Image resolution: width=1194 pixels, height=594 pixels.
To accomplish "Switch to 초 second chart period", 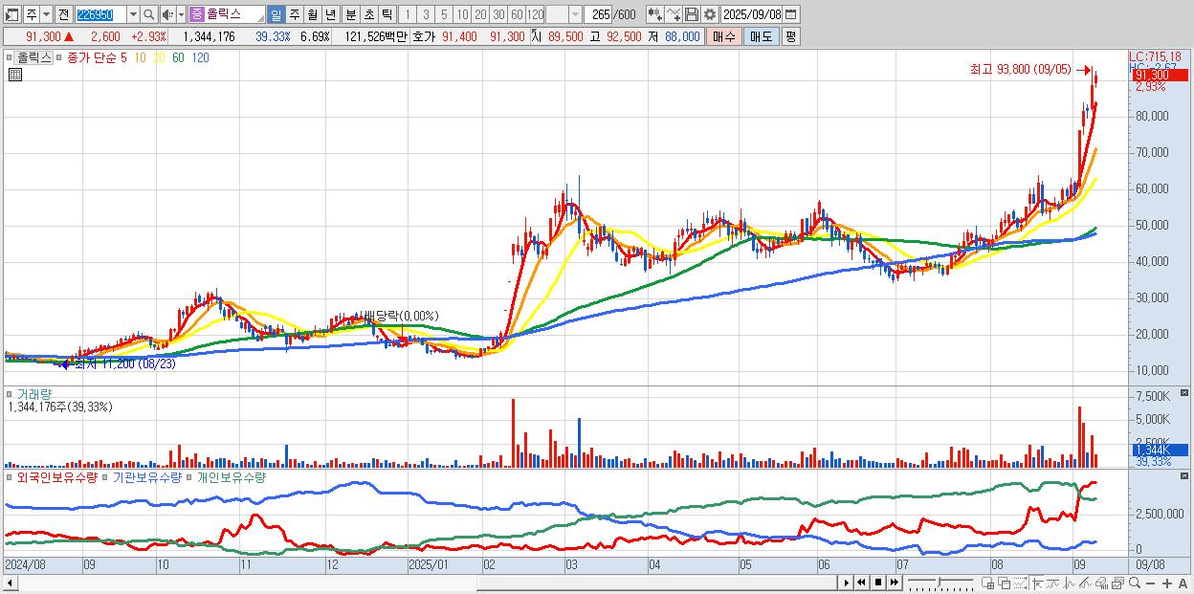I will [x=368, y=14].
